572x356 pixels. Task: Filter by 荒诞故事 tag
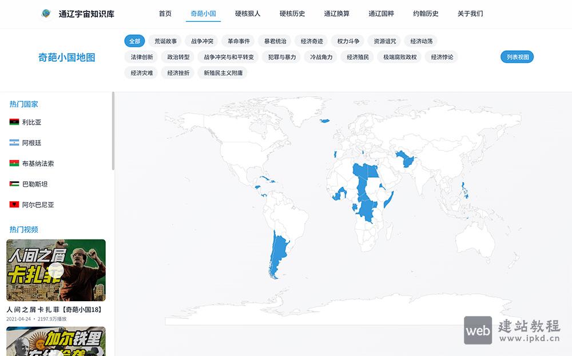(166, 41)
